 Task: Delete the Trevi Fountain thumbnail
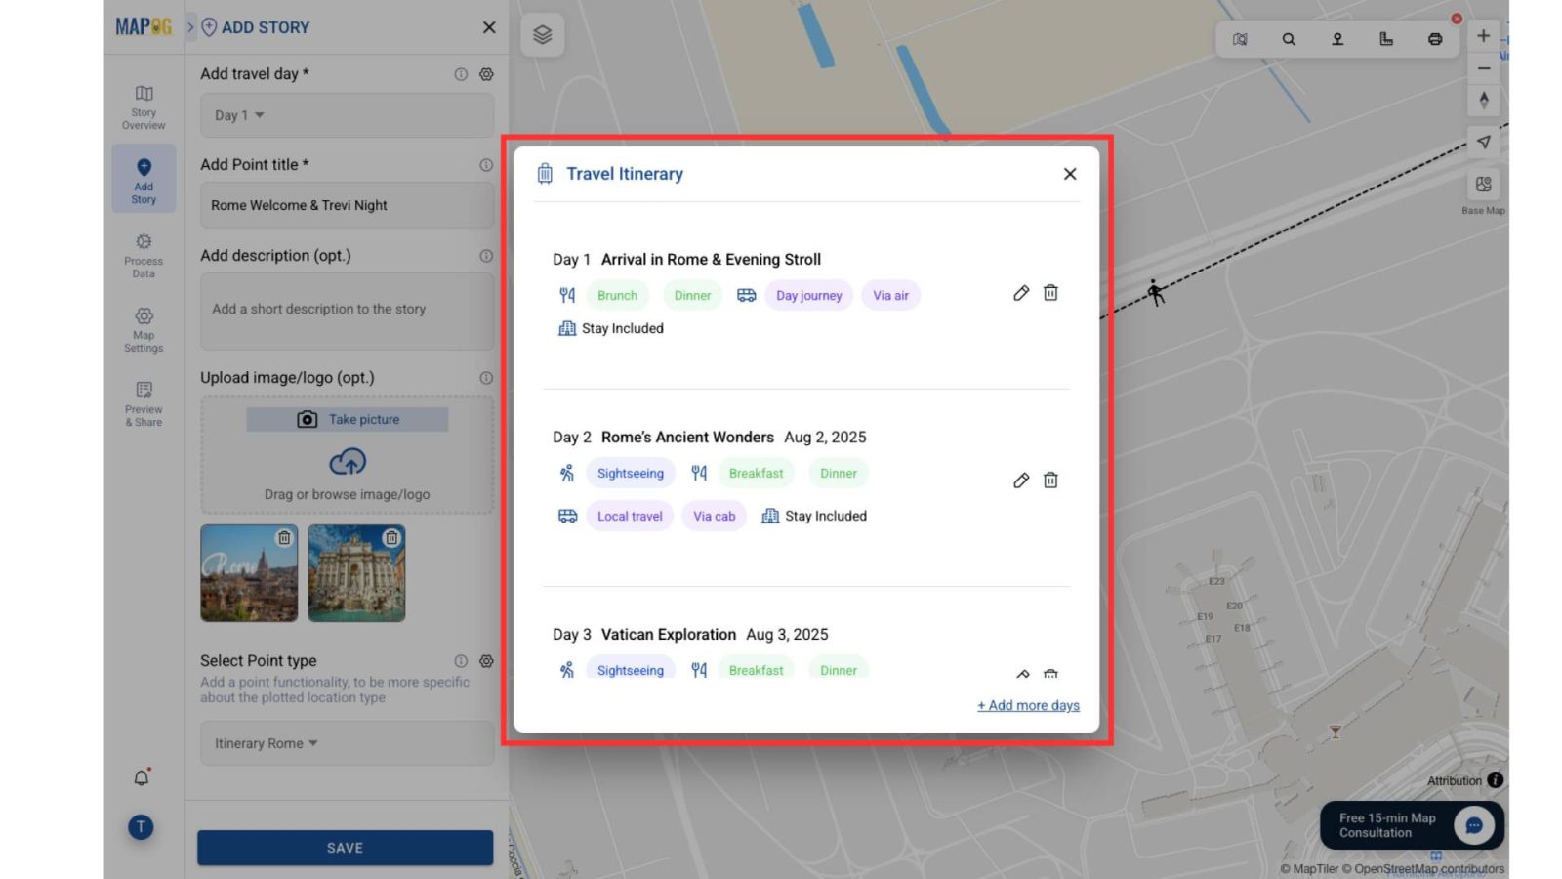pyautogui.click(x=391, y=538)
